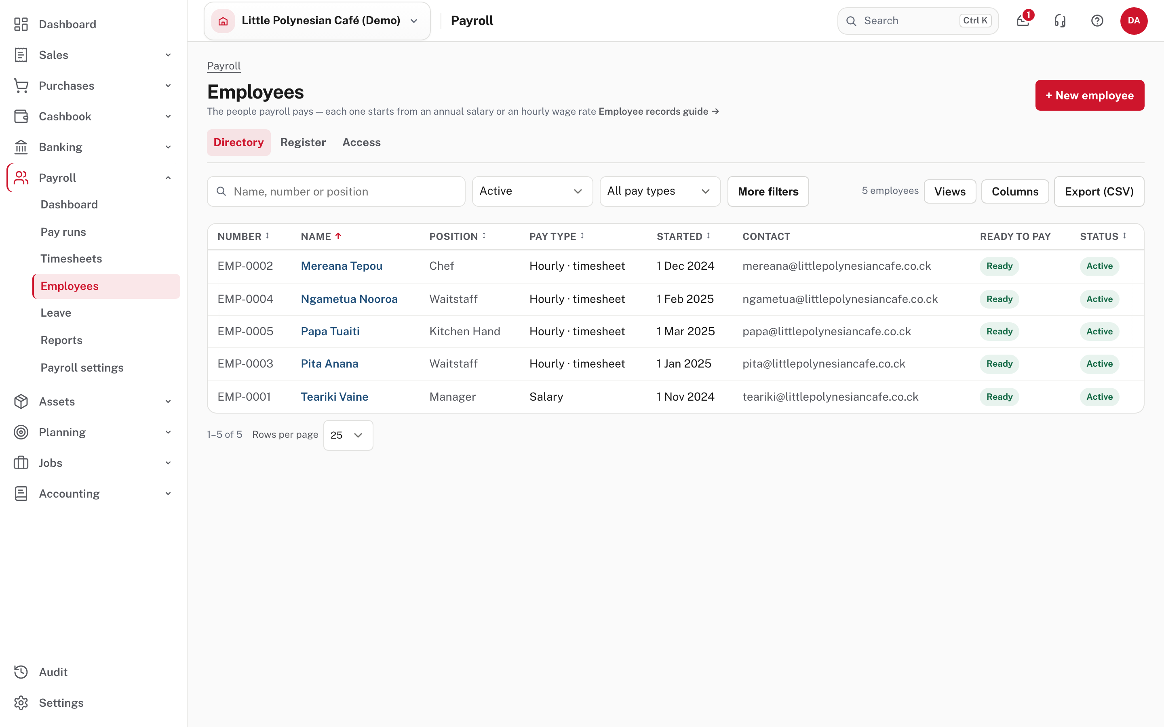The image size is (1164, 727).
Task: Click the Settings gear icon
Action: (x=21, y=703)
